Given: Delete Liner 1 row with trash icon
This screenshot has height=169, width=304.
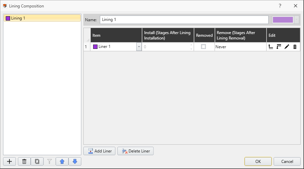Looking at the screenshot, I should 295,47.
